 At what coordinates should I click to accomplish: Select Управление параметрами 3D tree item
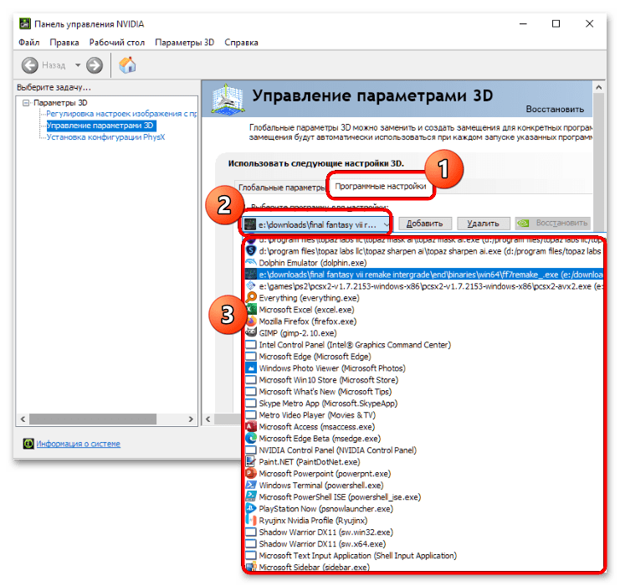click(100, 126)
